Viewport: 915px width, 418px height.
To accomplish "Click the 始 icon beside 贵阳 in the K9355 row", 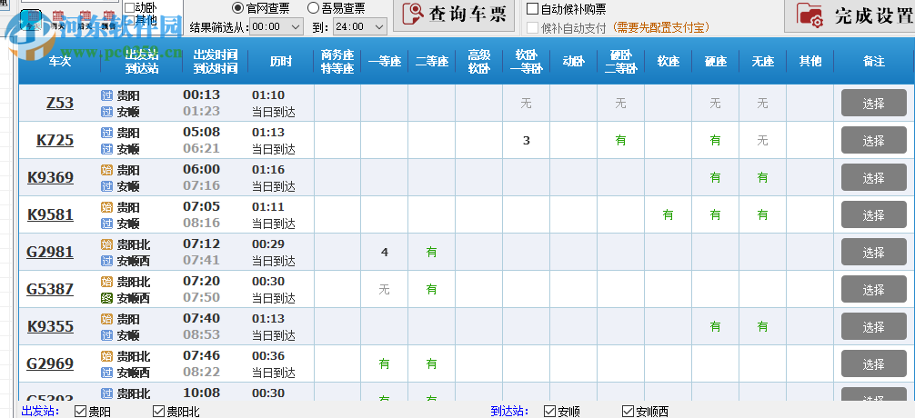I will pos(106,320).
